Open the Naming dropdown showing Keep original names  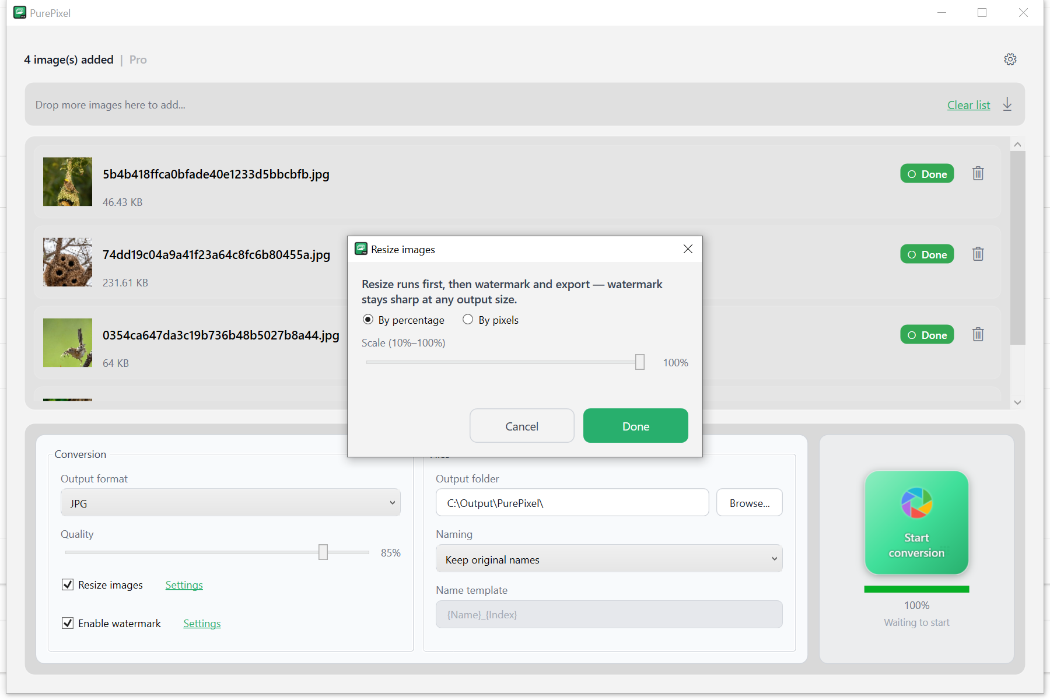coord(609,559)
